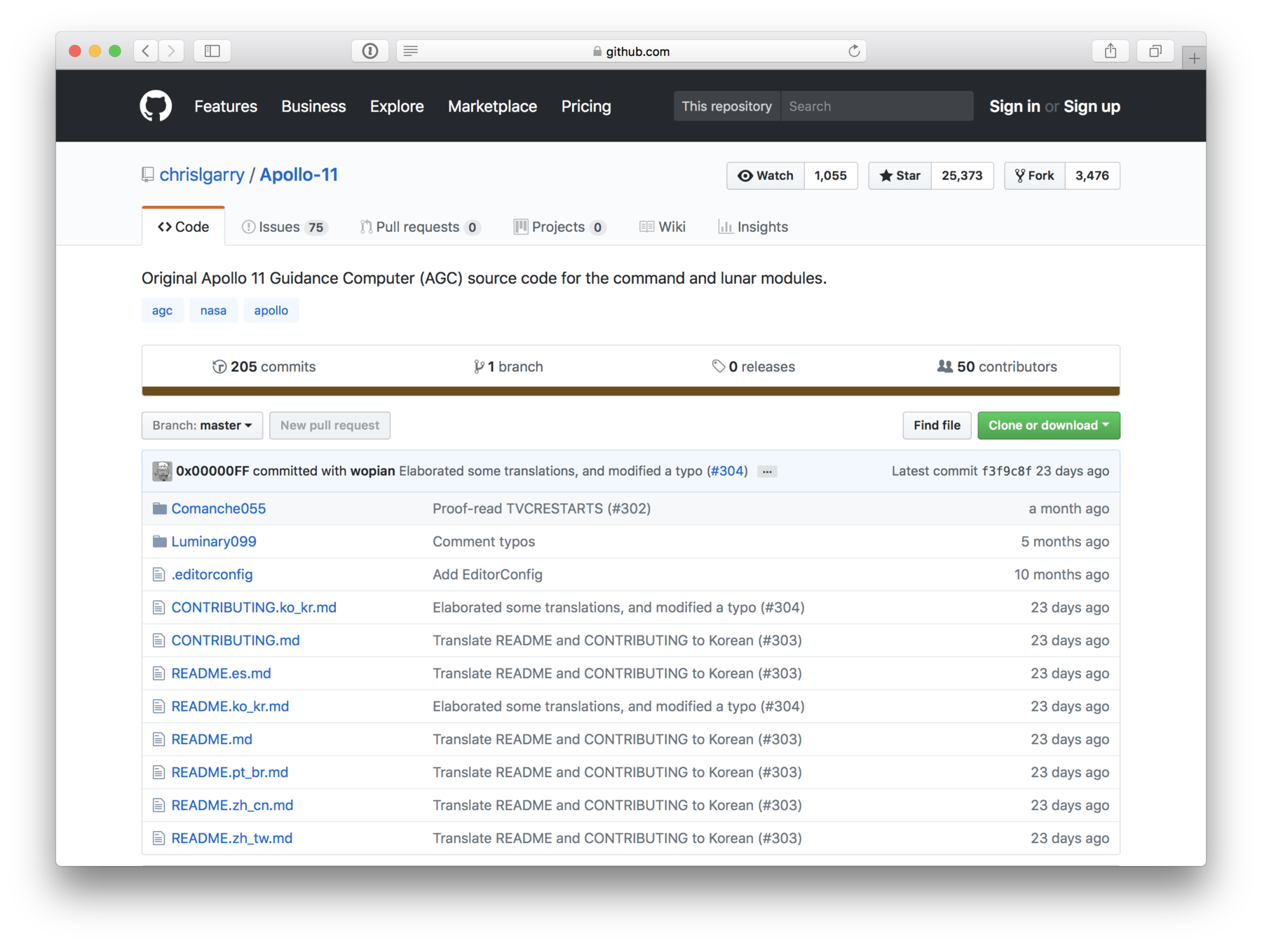Toggle the Safari sidebar icon
Viewport: 1262px width, 946px height.
[x=212, y=50]
